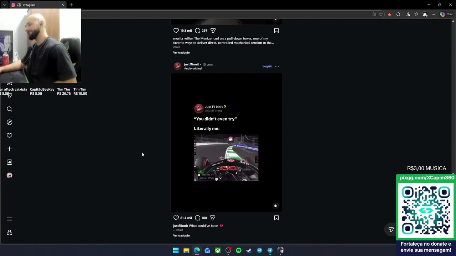Open the 'Also from Meta' grid icon
The image size is (456, 256).
click(x=10, y=233)
